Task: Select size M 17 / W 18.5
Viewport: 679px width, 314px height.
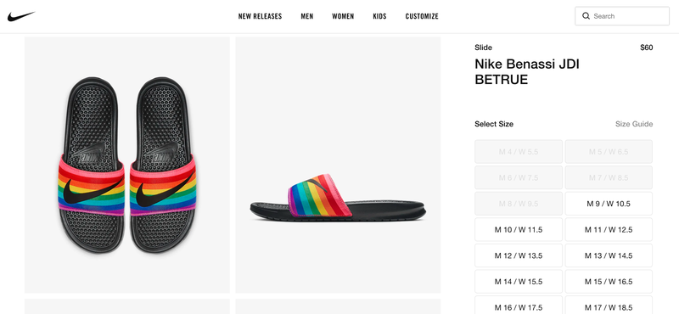Action: [609, 305]
